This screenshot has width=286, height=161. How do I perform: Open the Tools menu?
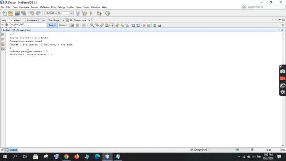86,7
